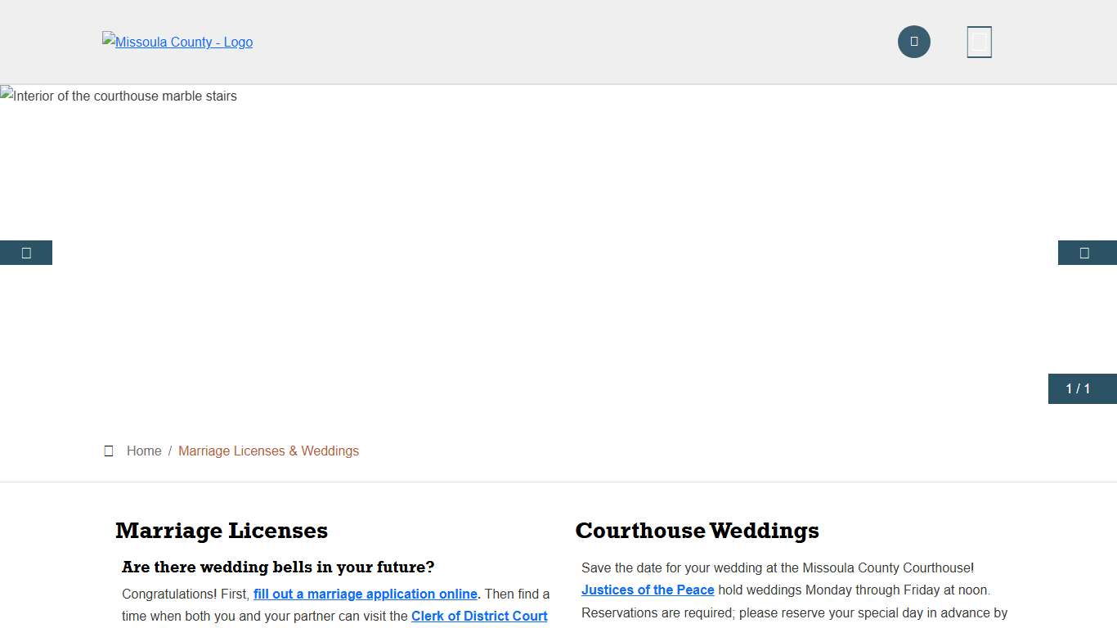Viewport: 1117px width, 628px height.
Task: Advance to the next carousel slide
Action: 1086,252
